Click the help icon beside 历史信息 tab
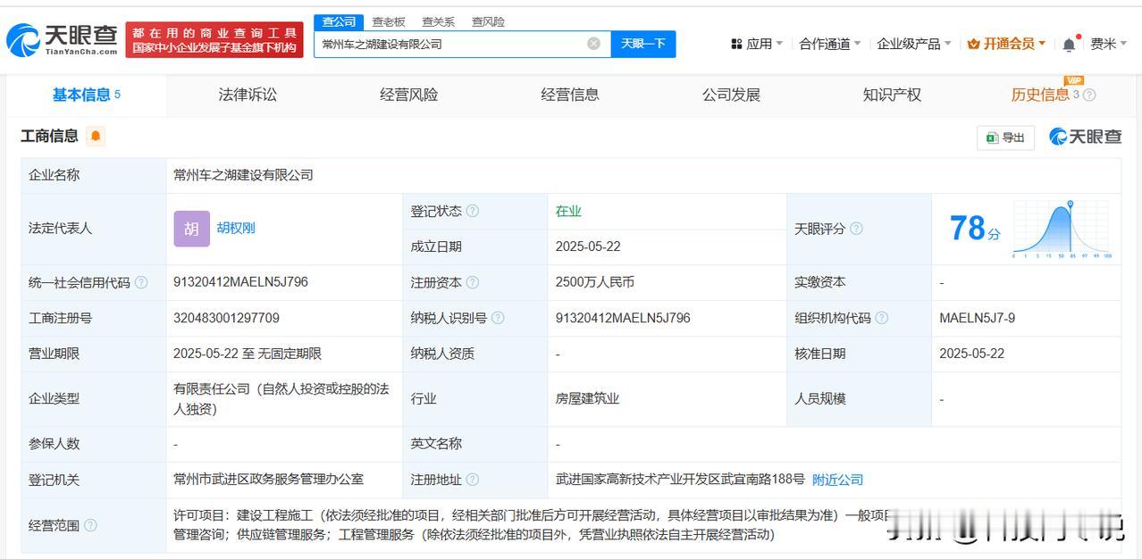This screenshot has width=1142, height=559. 1089,95
